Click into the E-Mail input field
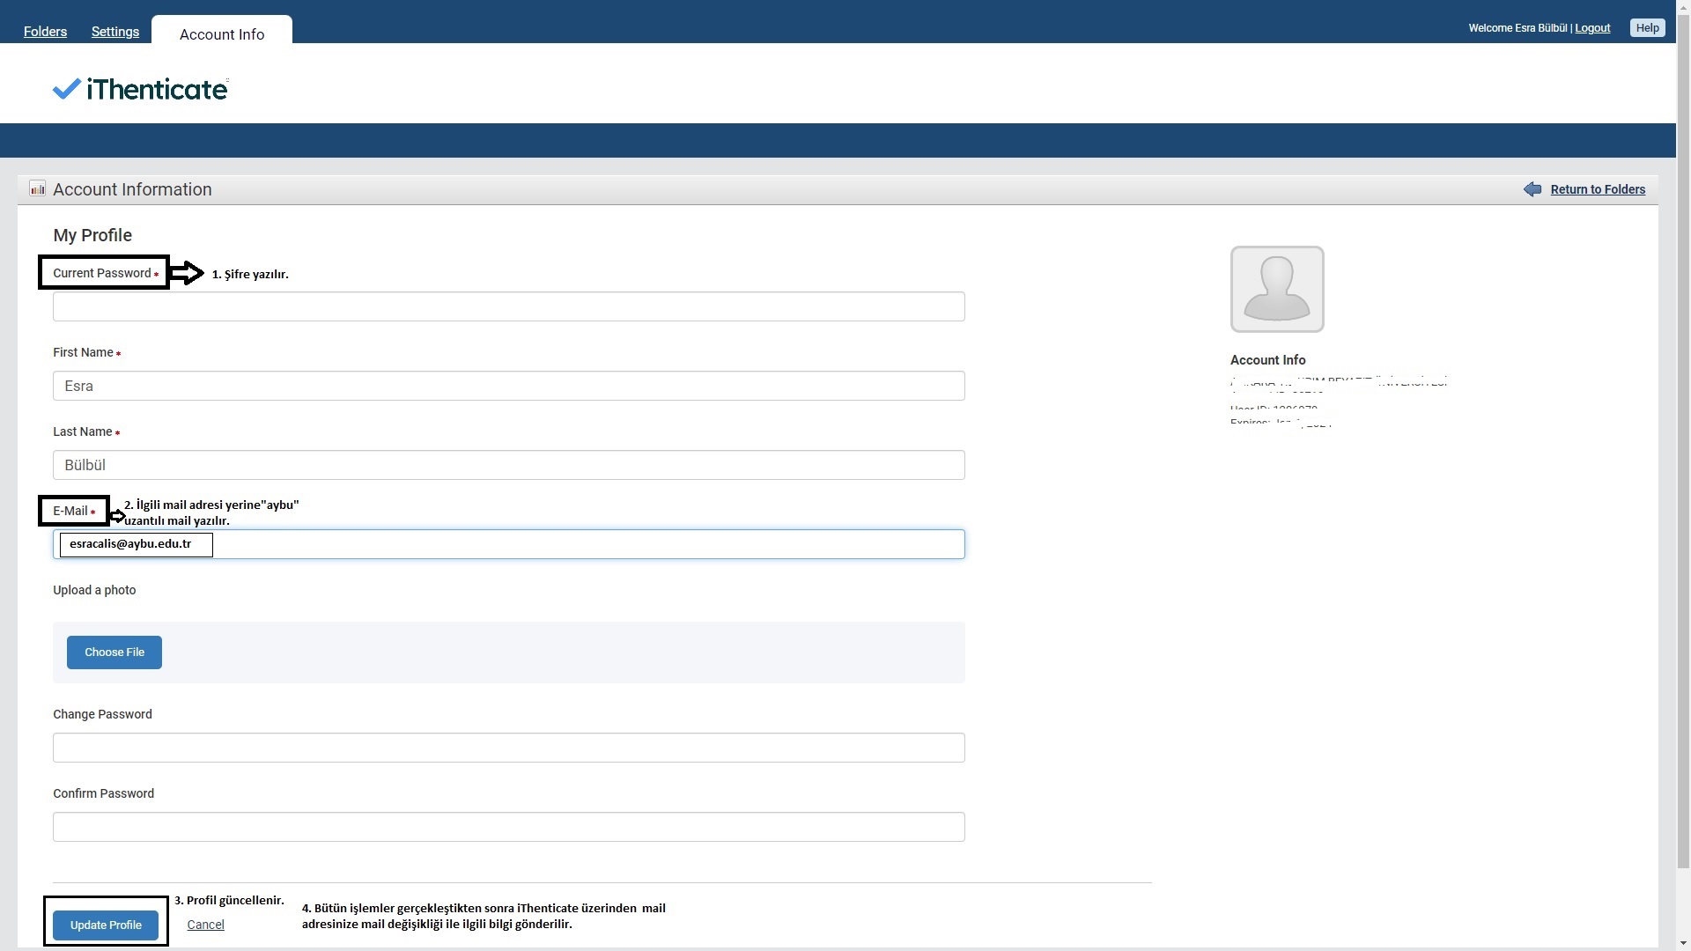Image resolution: width=1691 pixels, height=951 pixels. click(581, 544)
